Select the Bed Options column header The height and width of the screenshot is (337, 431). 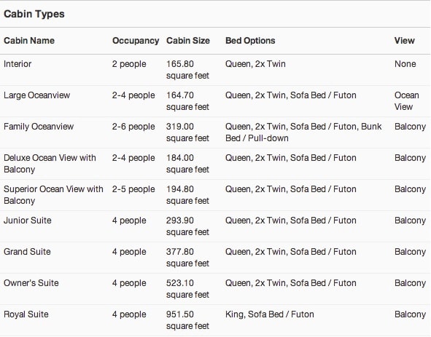[250, 41]
